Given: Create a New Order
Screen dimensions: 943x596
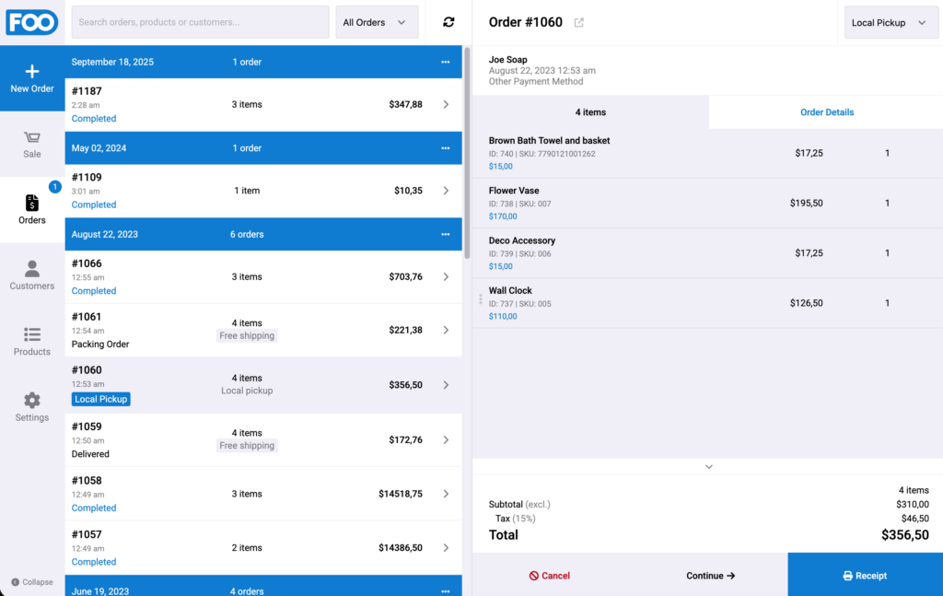Looking at the screenshot, I should (x=32, y=79).
